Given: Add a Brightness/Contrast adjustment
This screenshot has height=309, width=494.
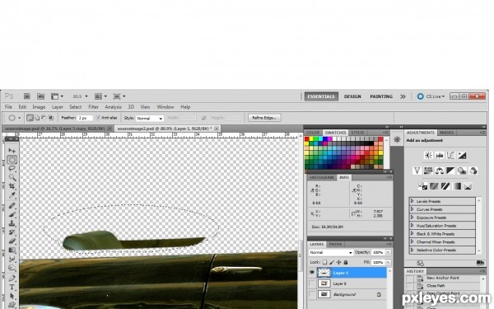Looking at the screenshot, I should coord(428,155).
